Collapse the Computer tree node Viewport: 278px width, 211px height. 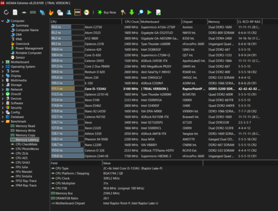coord(3,21)
